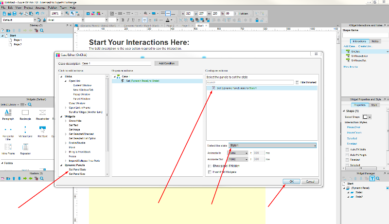The width and height of the screenshot is (389, 224).
Task: Toggle Italic text formatting
Action: 128,20
